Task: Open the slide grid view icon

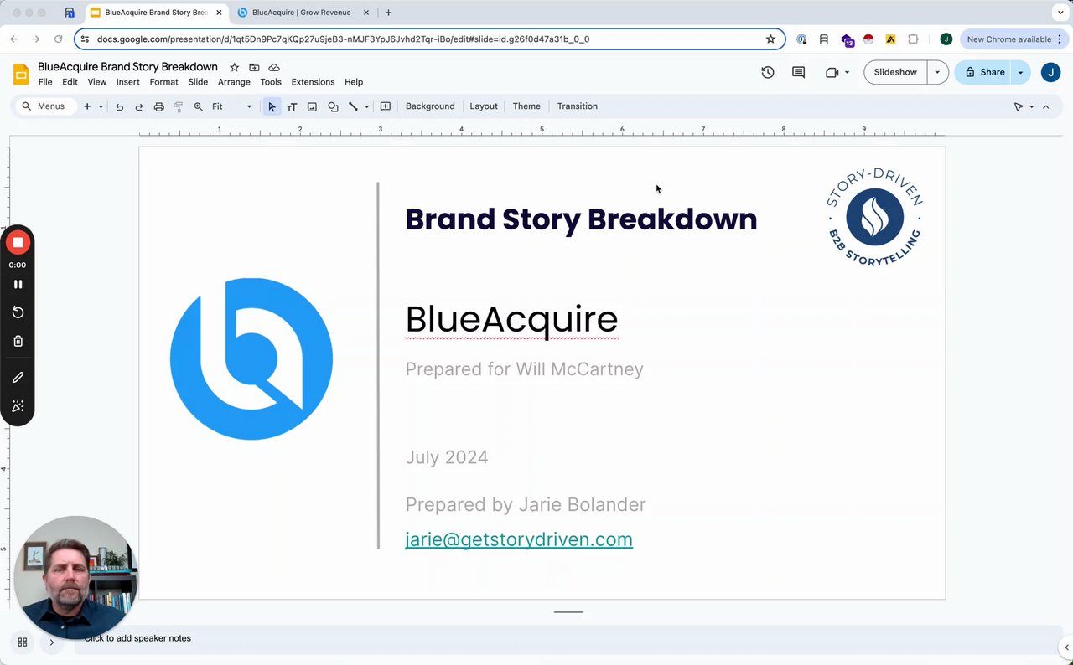Action: pos(23,642)
